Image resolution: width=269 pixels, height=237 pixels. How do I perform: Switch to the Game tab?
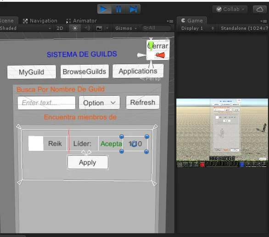point(192,21)
